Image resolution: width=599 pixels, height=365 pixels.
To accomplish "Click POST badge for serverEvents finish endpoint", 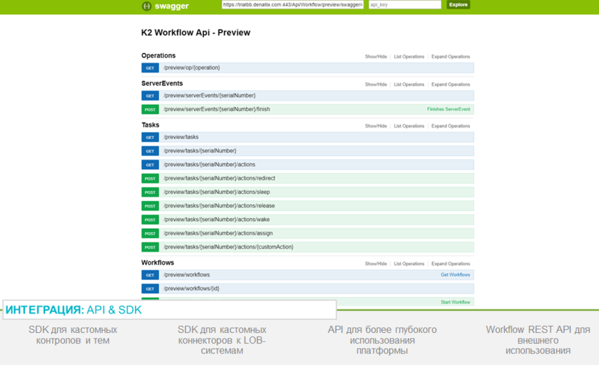I will click(150, 110).
